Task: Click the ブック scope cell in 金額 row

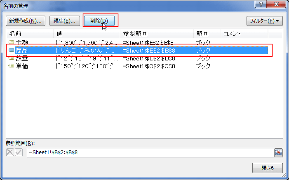Action: pyautogui.click(x=203, y=43)
